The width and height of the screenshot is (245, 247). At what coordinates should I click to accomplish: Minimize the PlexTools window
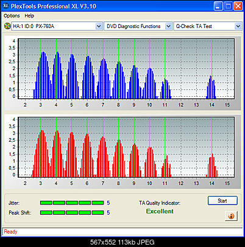[x=218, y=6]
